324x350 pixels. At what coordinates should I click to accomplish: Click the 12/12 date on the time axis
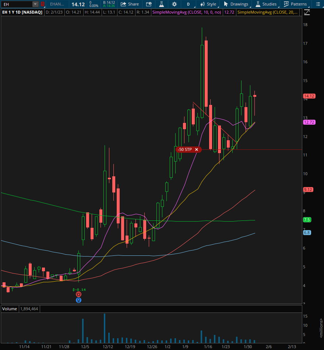coord(108,347)
